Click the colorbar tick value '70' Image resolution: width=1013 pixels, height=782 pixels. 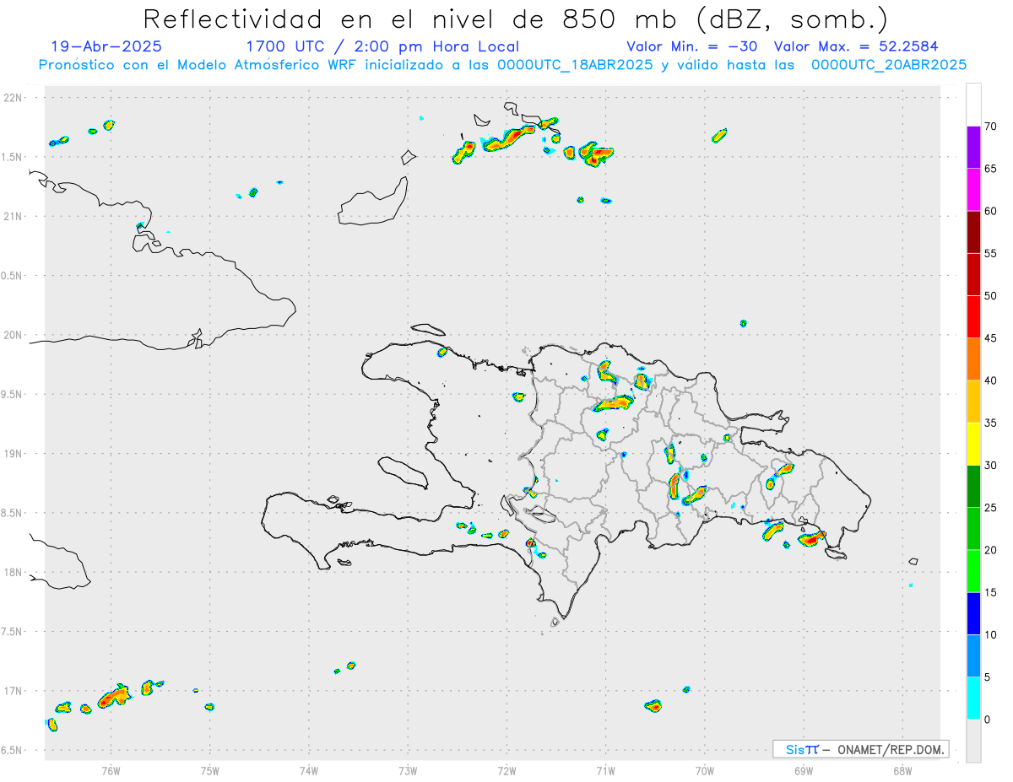[x=990, y=127]
